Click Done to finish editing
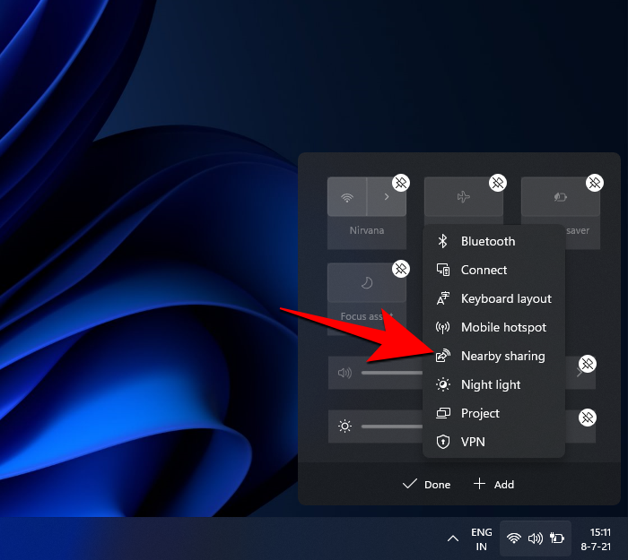The width and height of the screenshot is (628, 560). click(x=427, y=484)
